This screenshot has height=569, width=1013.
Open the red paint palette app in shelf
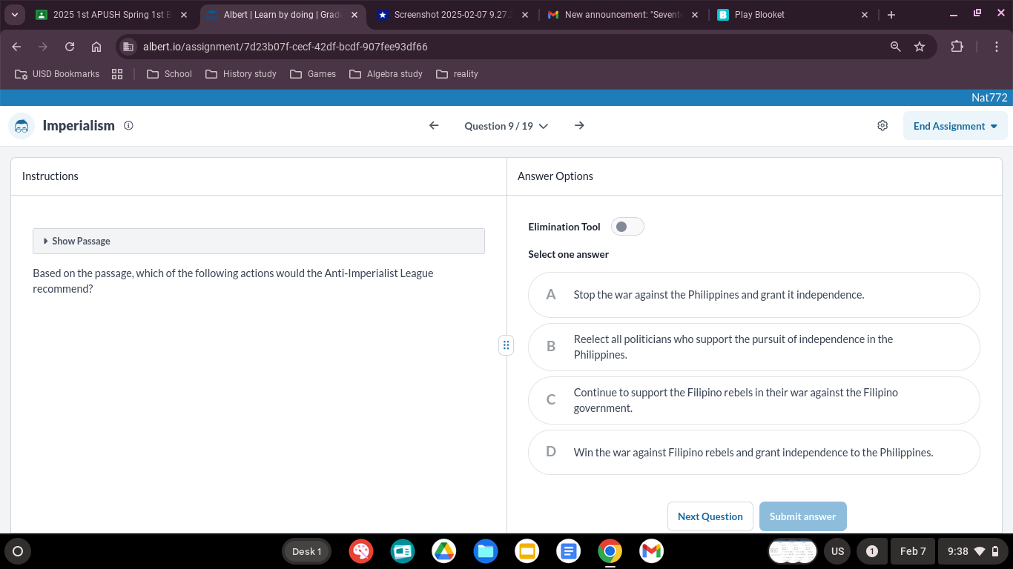[361, 551]
